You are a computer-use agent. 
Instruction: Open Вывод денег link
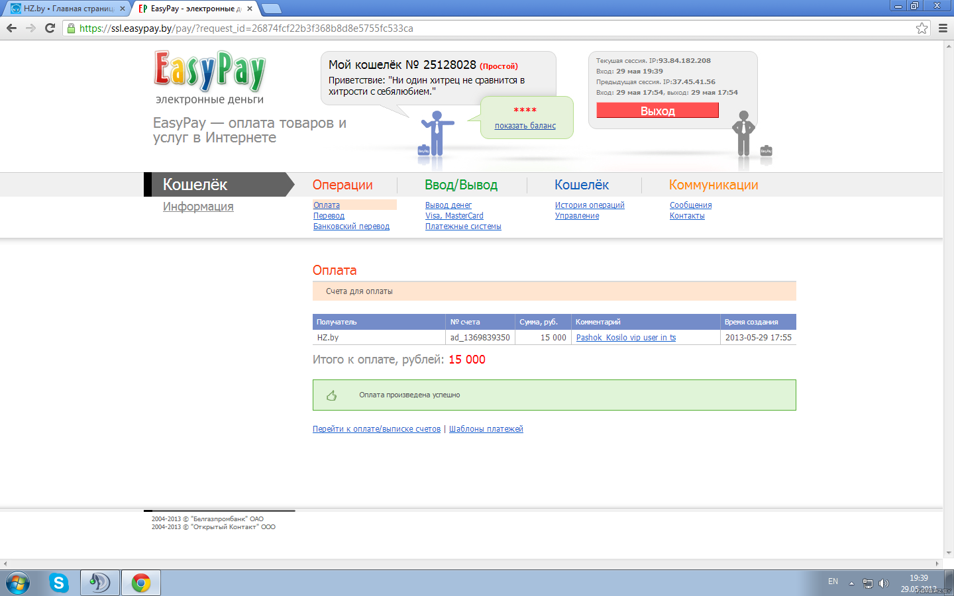[x=449, y=205]
